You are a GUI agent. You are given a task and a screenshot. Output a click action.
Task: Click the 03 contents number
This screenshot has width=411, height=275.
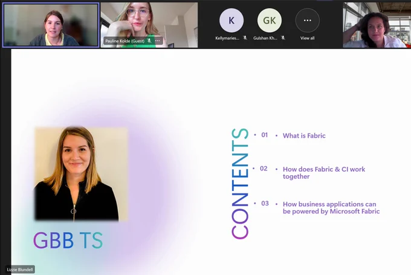[x=265, y=203]
